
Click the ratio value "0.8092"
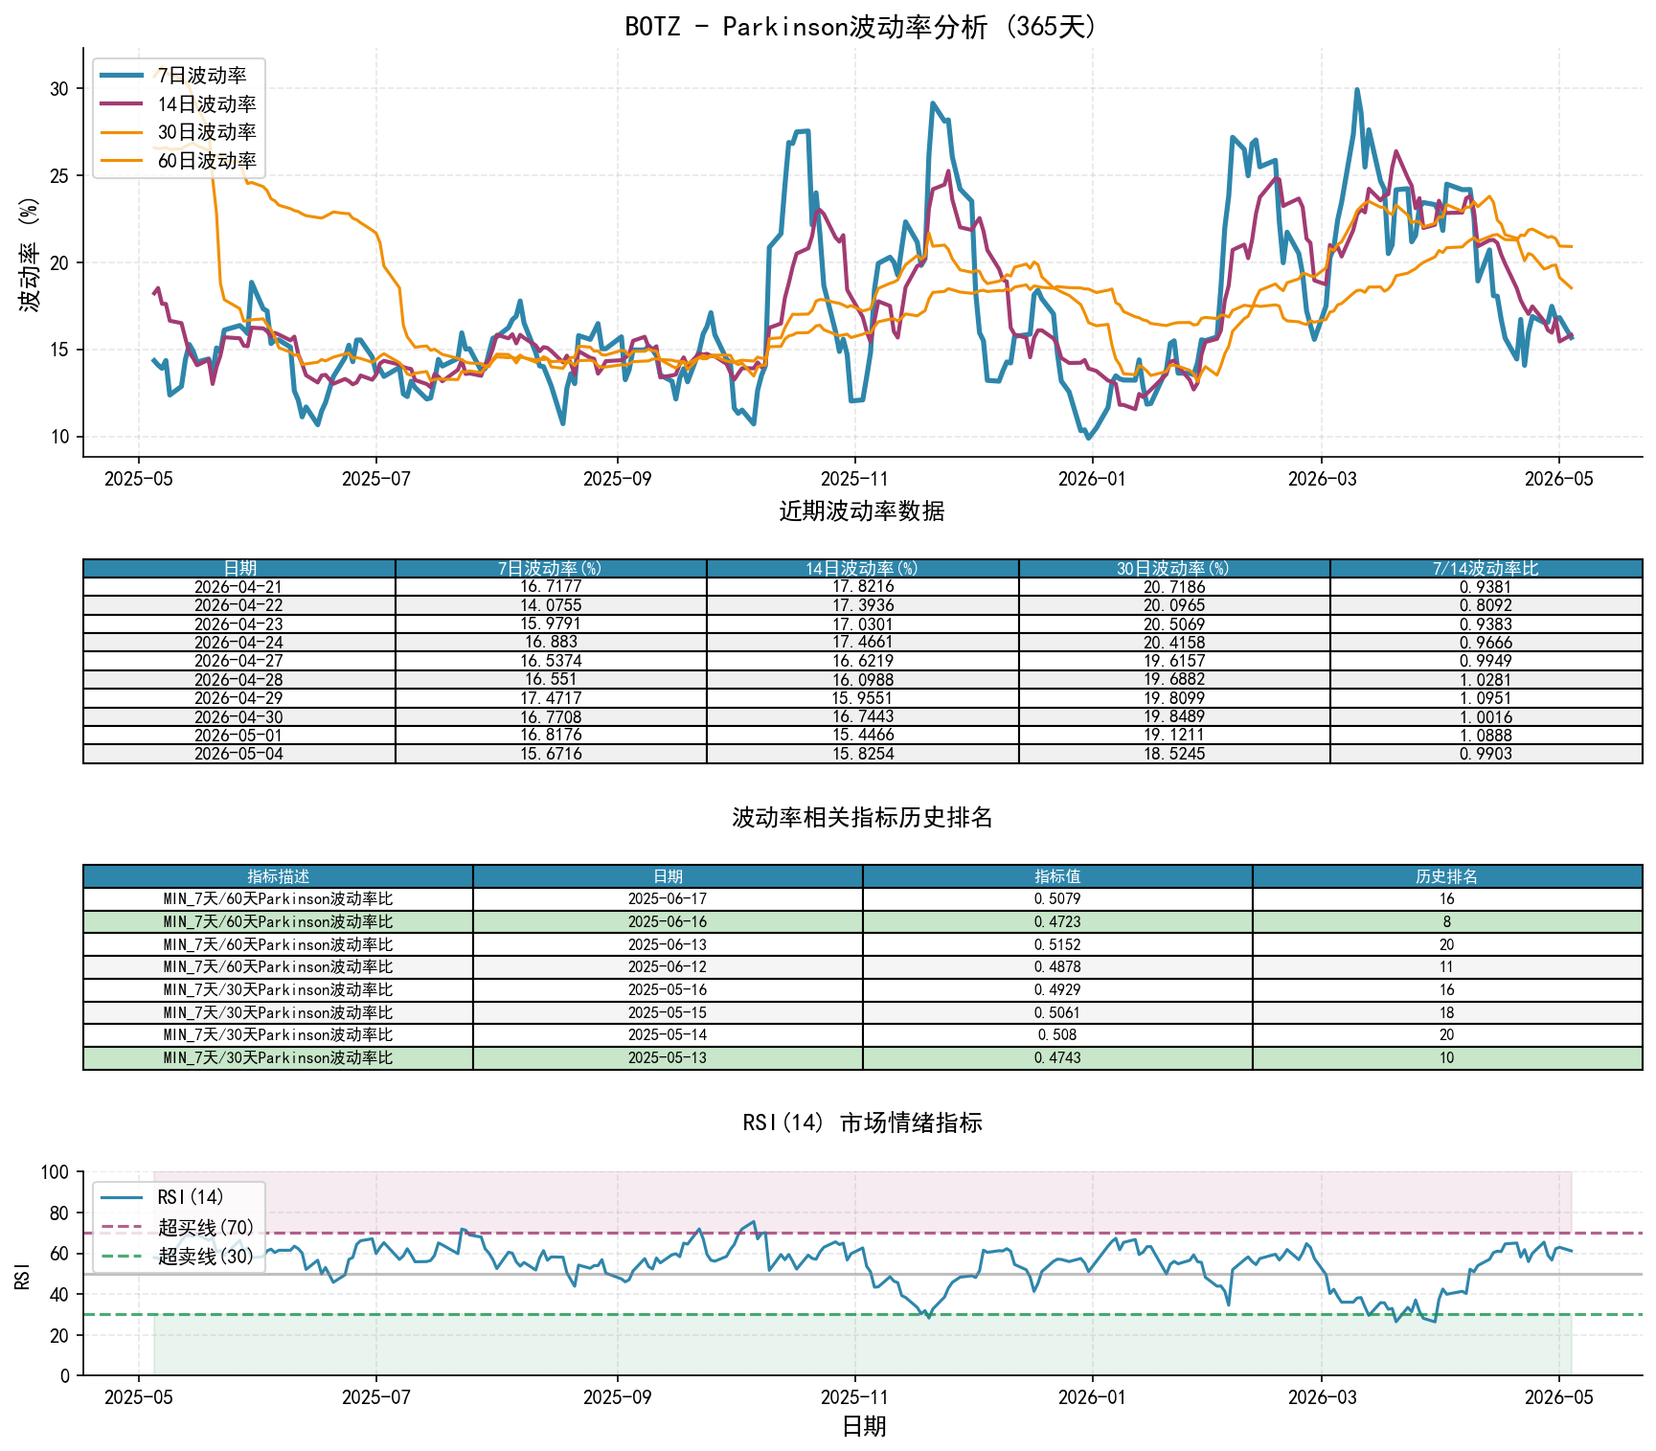(1486, 605)
